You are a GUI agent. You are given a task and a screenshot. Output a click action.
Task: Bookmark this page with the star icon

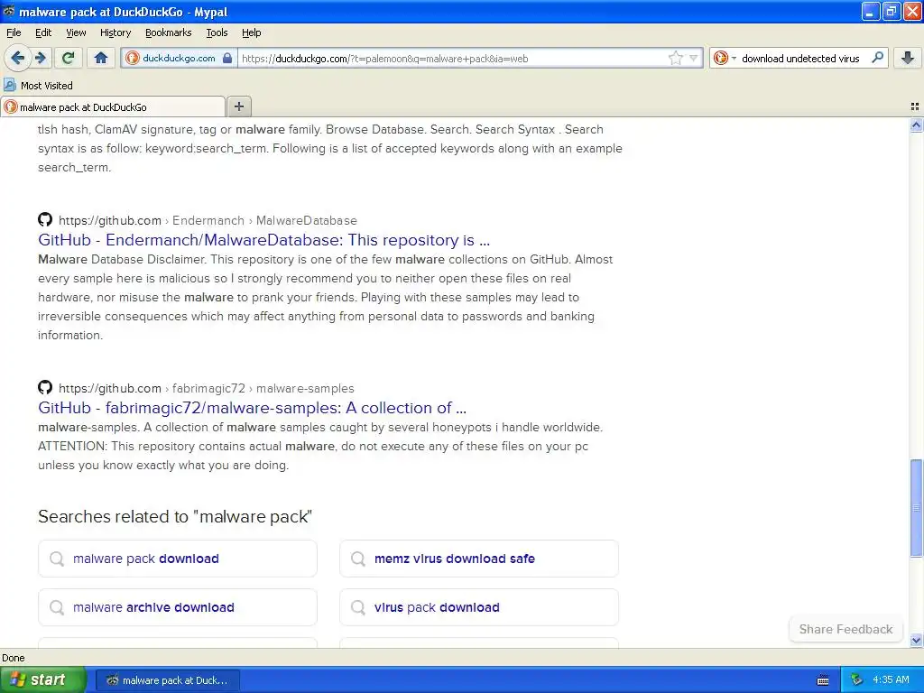pyautogui.click(x=675, y=59)
